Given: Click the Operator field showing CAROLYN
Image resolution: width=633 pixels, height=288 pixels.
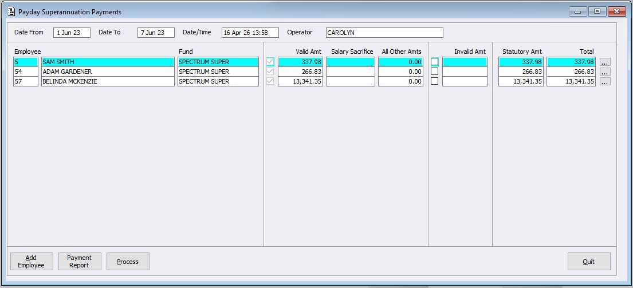Looking at the screenshot, I should coord(384,33).
